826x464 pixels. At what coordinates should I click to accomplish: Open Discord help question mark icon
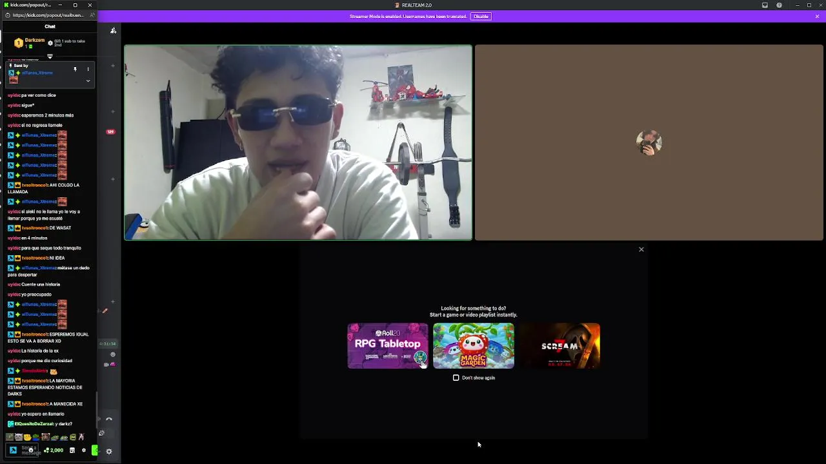click(x=779, y=5)
